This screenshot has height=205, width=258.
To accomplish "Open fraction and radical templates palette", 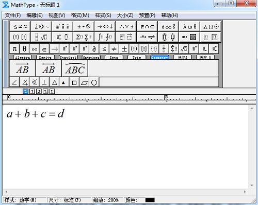I will pyautogui.click(x=41, y=37).
